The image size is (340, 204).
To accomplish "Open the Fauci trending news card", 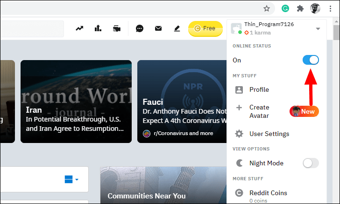I will [x=182, y=102].
